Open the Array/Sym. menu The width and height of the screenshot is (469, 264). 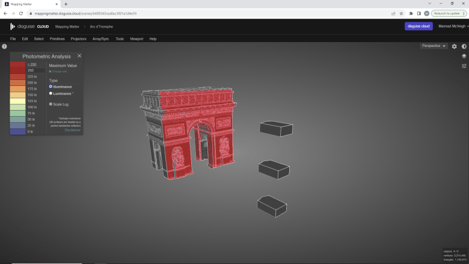coord(101,39)
